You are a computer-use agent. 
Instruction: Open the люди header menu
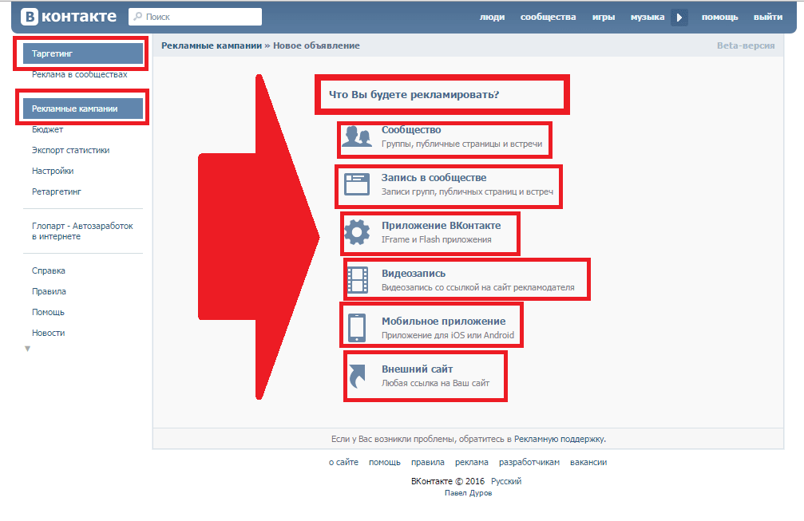[x=492, y=17]
